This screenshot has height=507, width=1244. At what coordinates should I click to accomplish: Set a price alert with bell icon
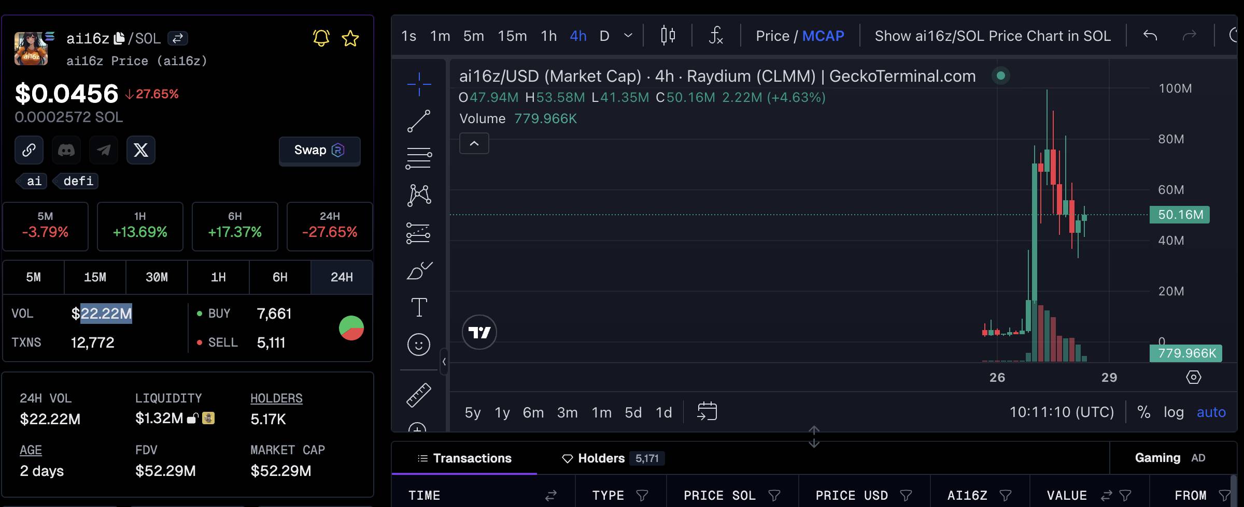coord(321,38)
